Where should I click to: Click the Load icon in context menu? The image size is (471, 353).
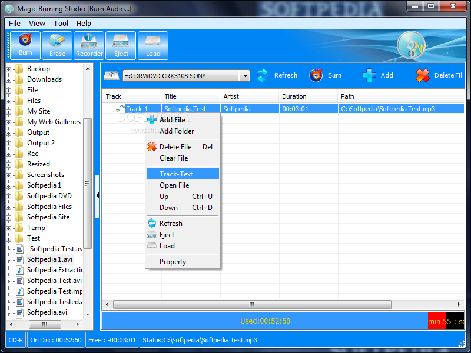[x=152, y=245]
